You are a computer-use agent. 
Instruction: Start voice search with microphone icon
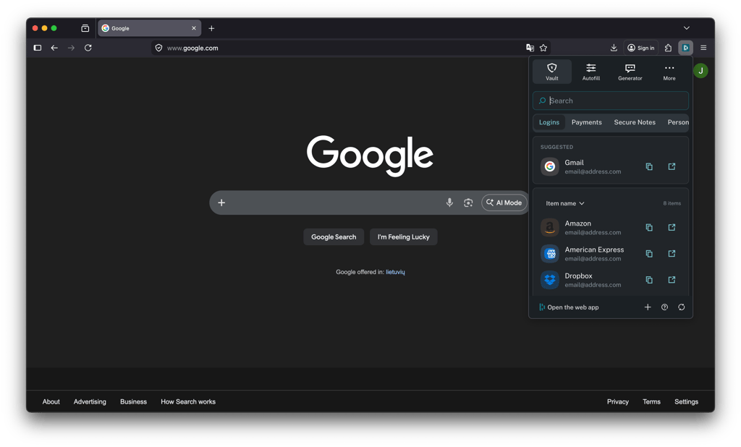point(449,203)
